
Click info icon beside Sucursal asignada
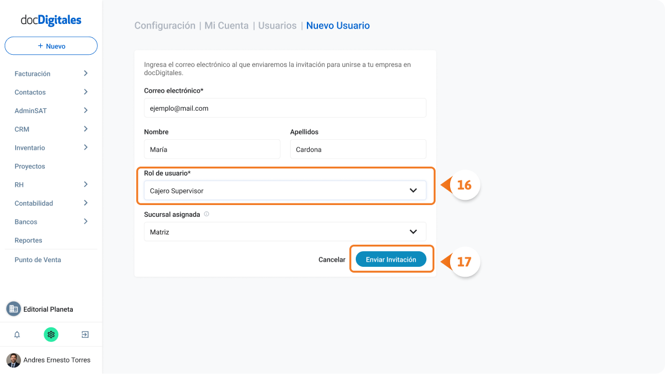(x=207, y=214)
